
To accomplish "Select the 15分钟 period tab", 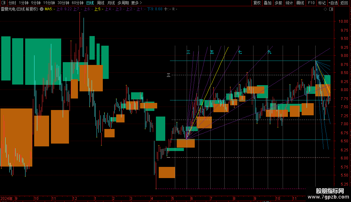I will 49,3.
